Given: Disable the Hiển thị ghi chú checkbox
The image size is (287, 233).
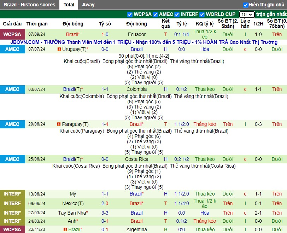Looking at the screenshot, I should point(245,5).
